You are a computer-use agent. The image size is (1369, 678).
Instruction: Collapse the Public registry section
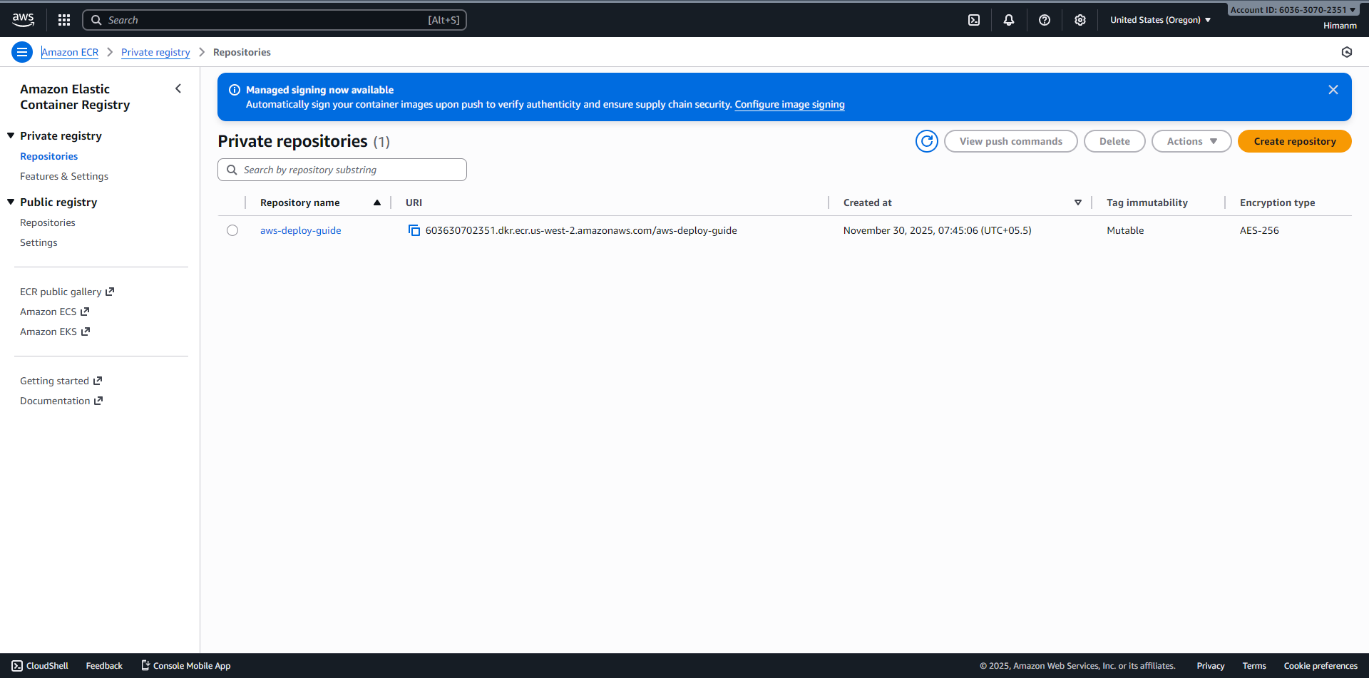pyautogui.click(x=11, y=202)
